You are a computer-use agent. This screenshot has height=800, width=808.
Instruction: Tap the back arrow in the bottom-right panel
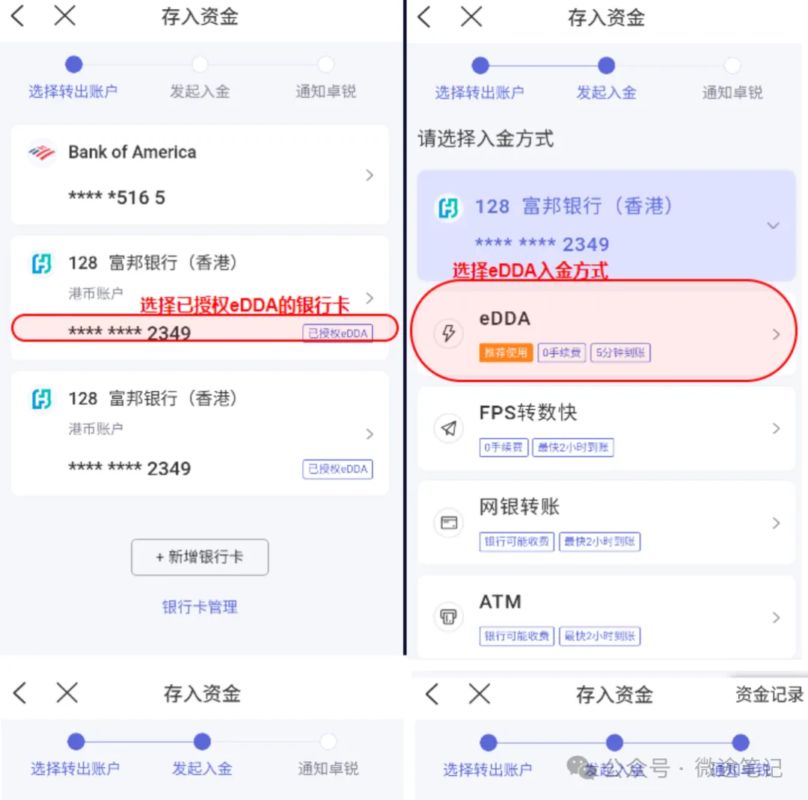pos(432,694)
